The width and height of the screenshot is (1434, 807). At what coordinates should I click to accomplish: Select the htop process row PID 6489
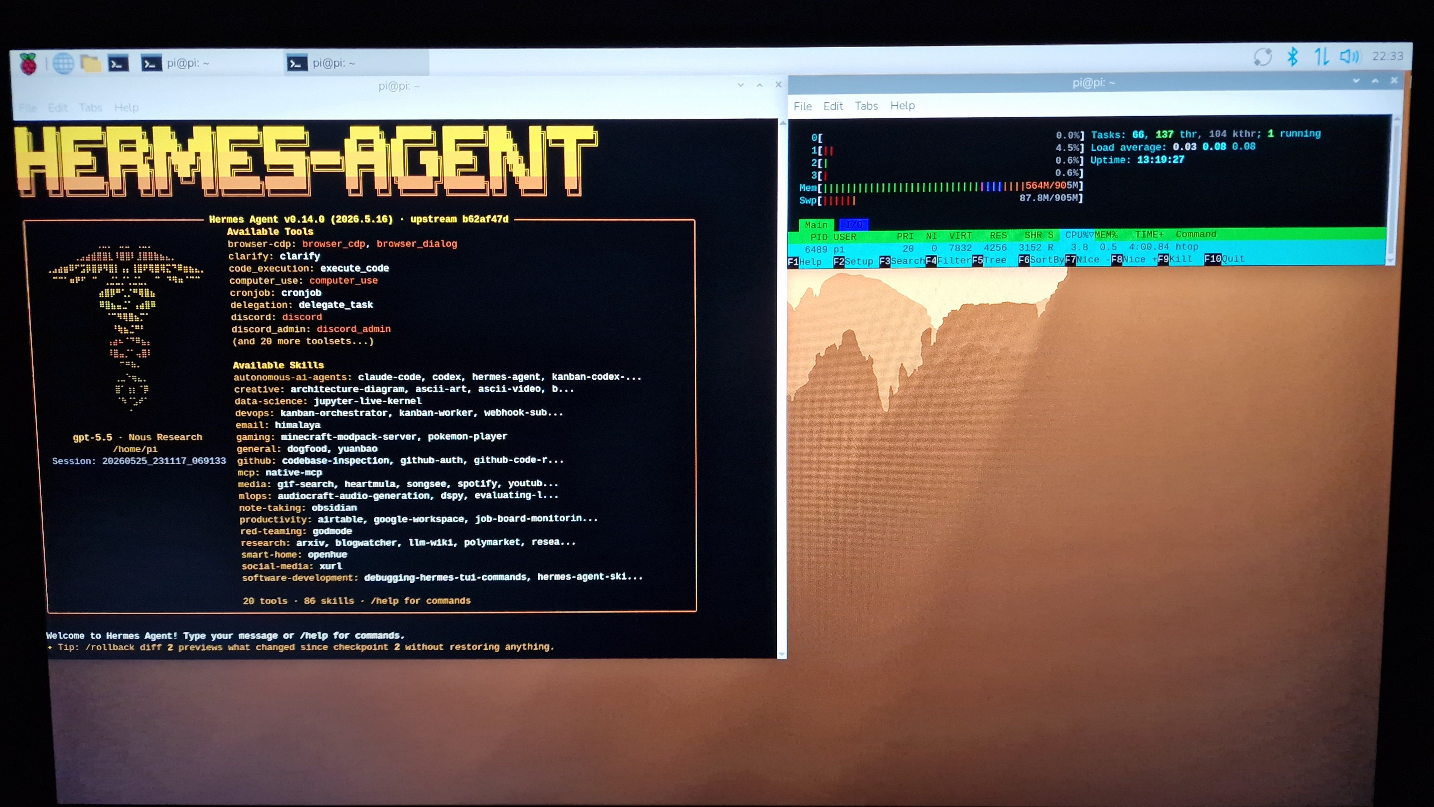[x=1086, y=248]
